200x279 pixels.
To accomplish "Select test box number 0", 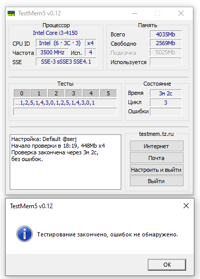I will tap(21, 93).
